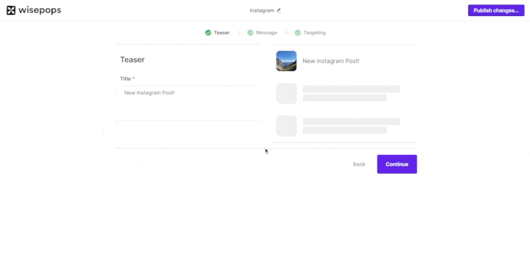530x273 pixels.
Task: Click the Targeting step green checkmark
Action: (297, 32)
